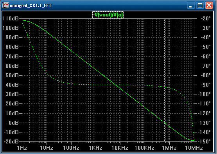Click the window title mongrel_CX1.1_FET
Screen dimensions: 217x154
[x=30, y=6]
